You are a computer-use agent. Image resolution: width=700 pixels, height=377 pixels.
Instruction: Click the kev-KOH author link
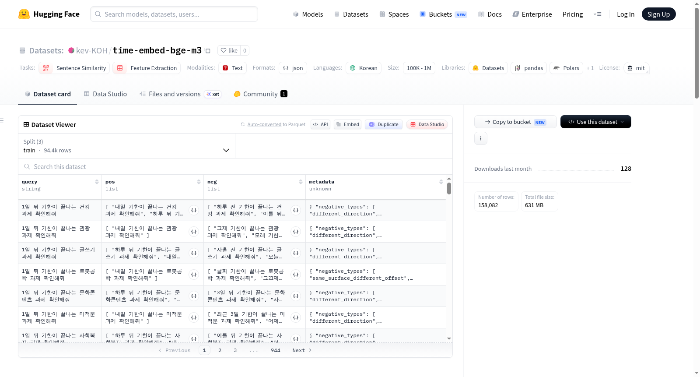[92, 50]
